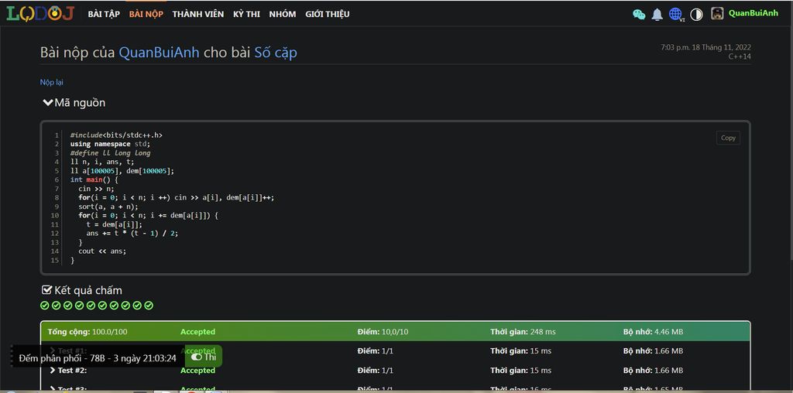Copy the source code

click(x=728, y=138)
